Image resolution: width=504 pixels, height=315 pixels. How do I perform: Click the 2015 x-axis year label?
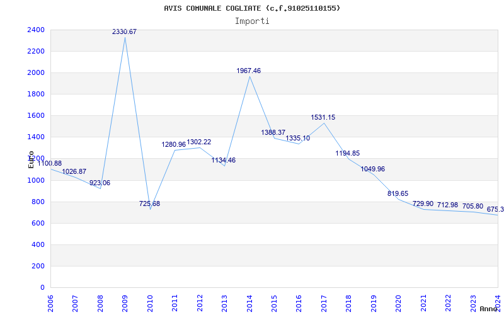274,303
